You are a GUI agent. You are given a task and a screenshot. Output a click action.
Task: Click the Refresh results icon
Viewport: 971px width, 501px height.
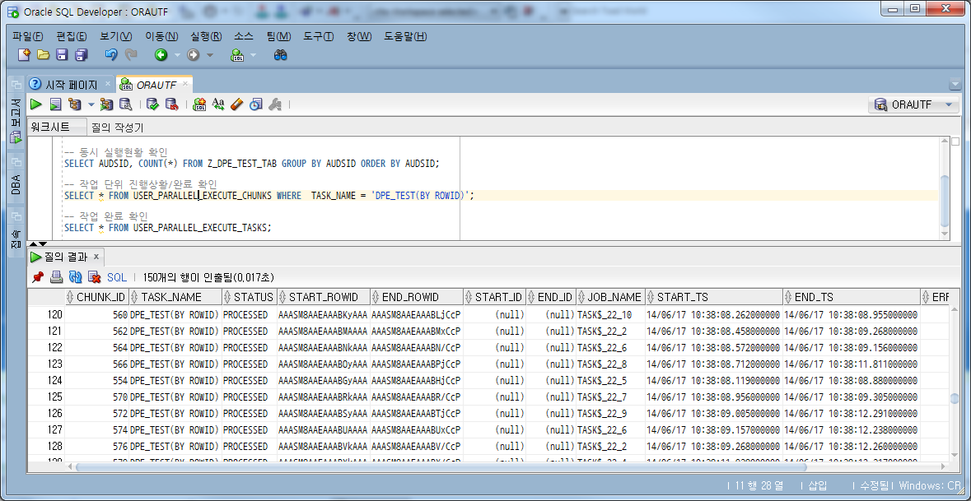pyautogui.click(x=76, y=277)
